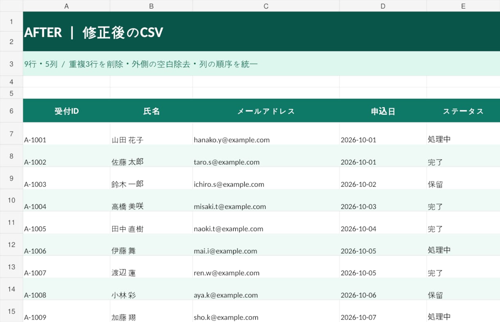Image resolution: width=500 pixels, height=322 pixels.
Task: Select column D header
Action: pyautogui.click(x=383, y=6)
